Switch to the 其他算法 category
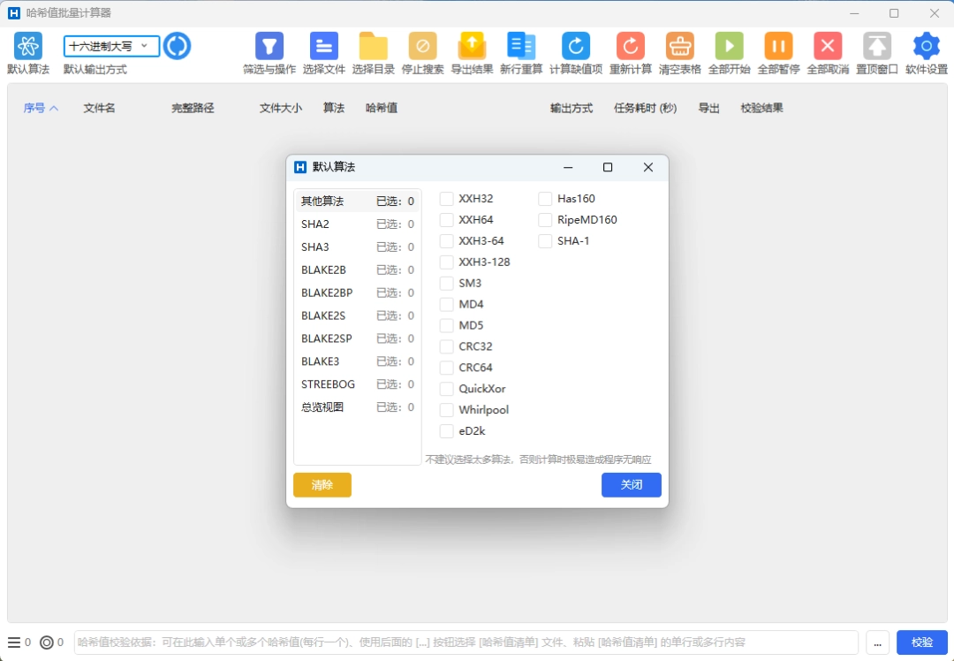Image resolution: width=954 pixels, height=661 pixels. tap(320, 201)
